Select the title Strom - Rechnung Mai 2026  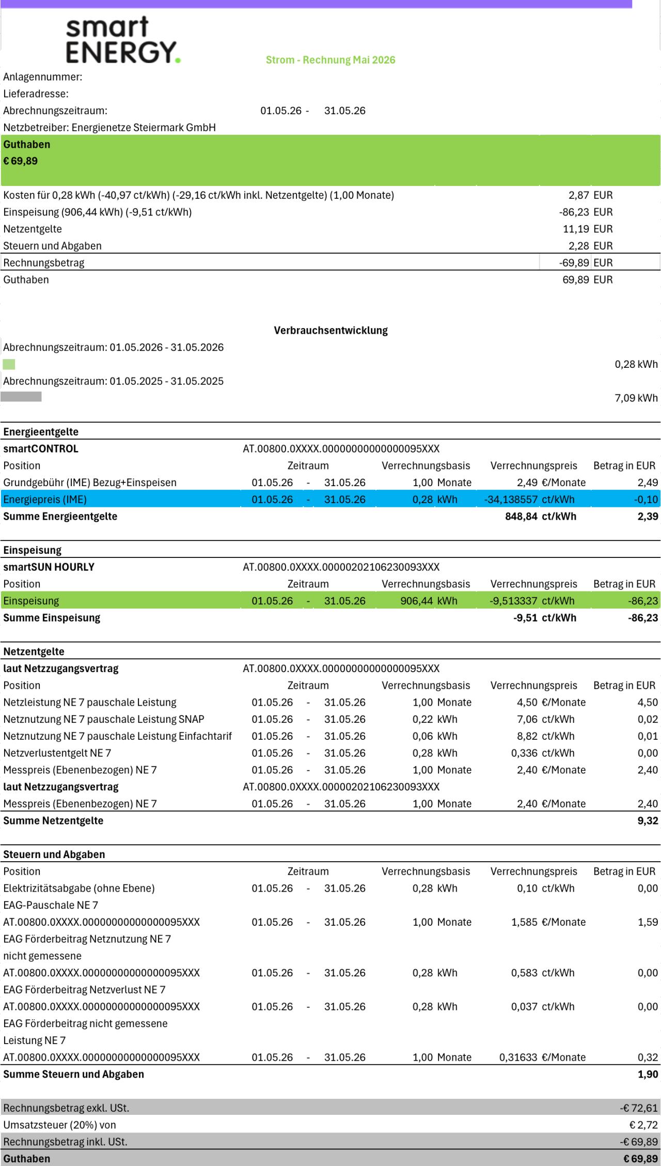pyautogui.click(x=330, y=60)
